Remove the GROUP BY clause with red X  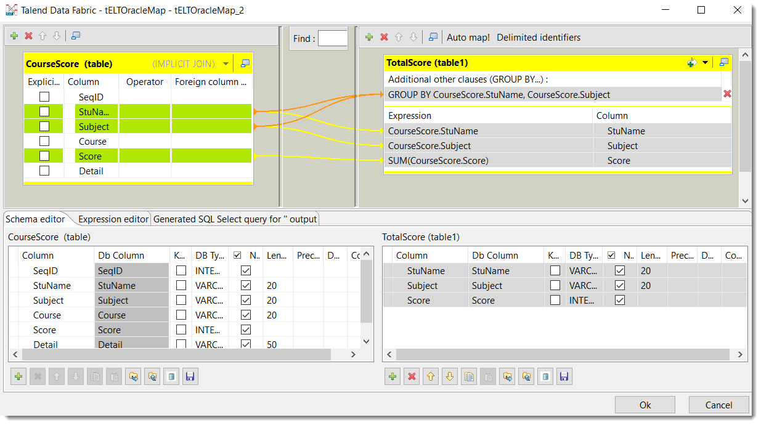tap(727, 94)
